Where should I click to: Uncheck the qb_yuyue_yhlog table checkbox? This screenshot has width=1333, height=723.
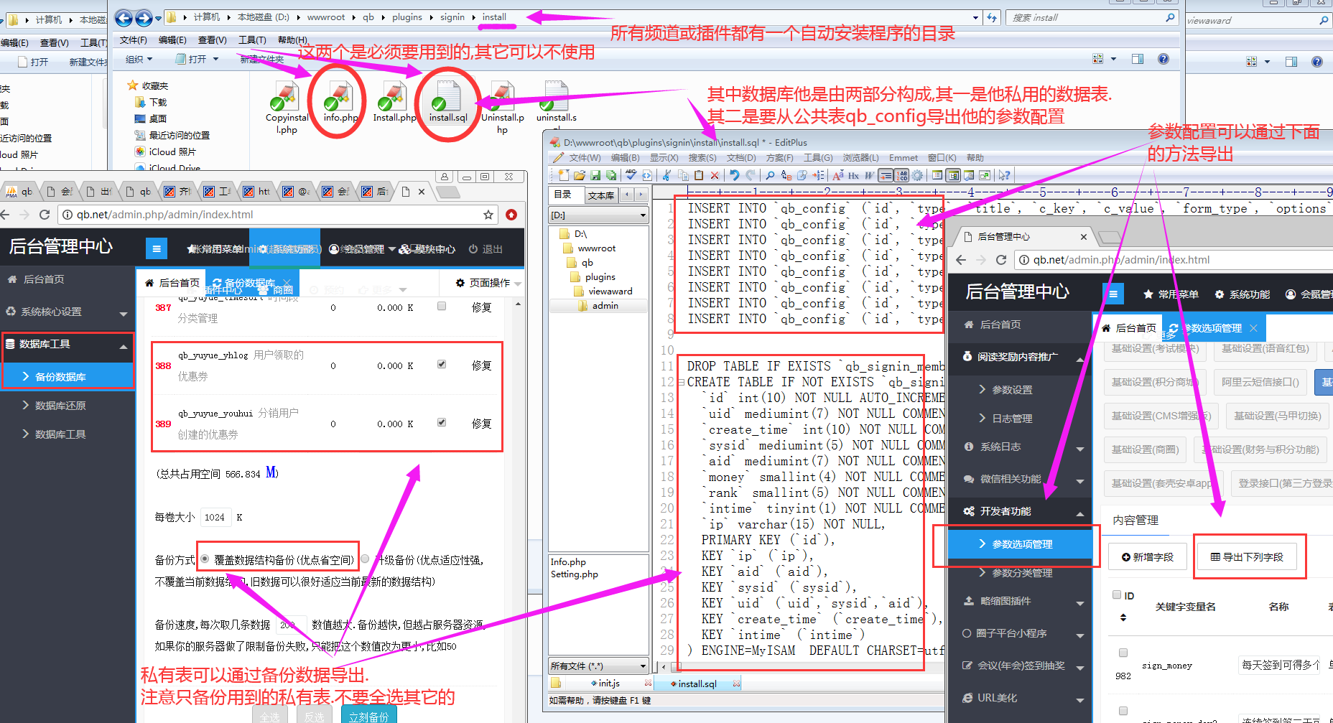pyautogui.click(x=442, y=364)
